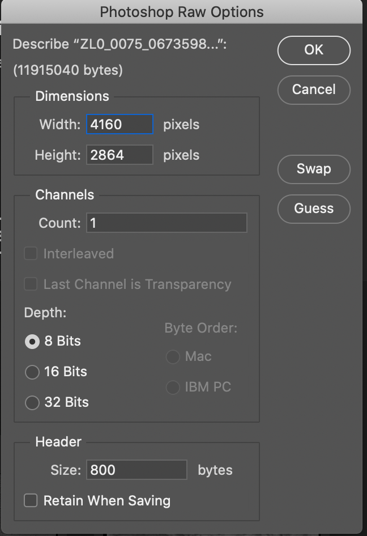This screenshot has height=536, width=367.
Task: Confirm the raw options with OK
Action: tap(314, 50)
